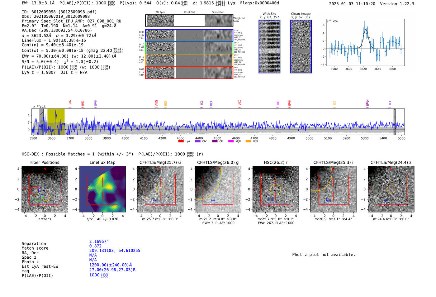Click the red SiII line marker
Viewport: 436px width, 297px height.
click(x=82, y=103)
